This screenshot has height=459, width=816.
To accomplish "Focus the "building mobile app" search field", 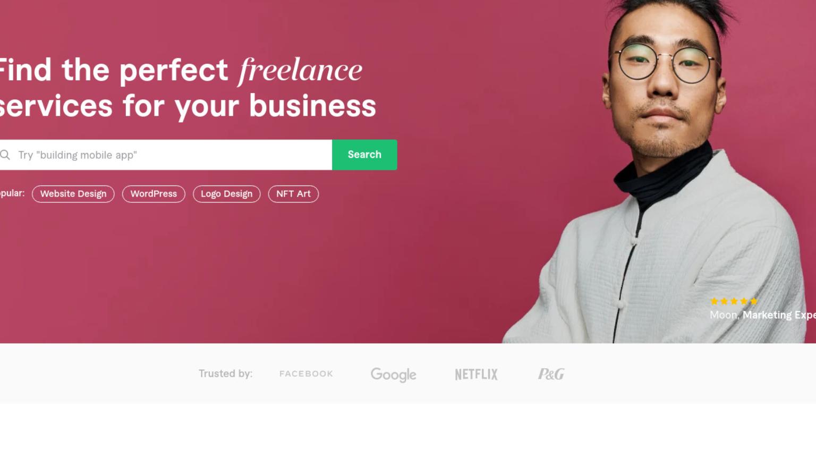I will pyautogui.click(x=166, y=155).
